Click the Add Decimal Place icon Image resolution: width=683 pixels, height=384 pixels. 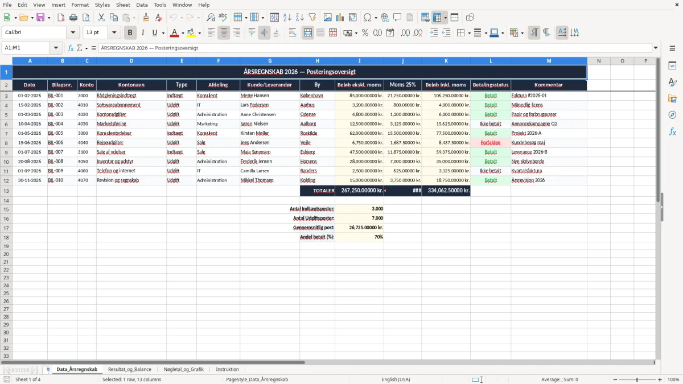[406, 33]
